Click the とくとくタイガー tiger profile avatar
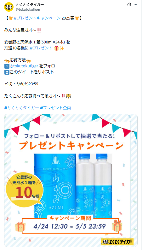 [9, 7]
